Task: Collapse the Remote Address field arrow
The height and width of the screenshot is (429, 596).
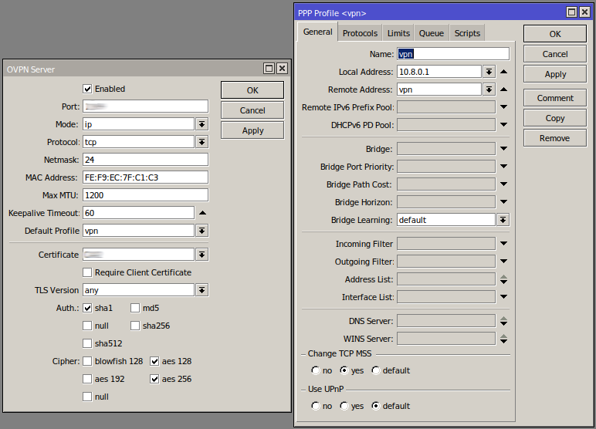Action: [503, 90]
